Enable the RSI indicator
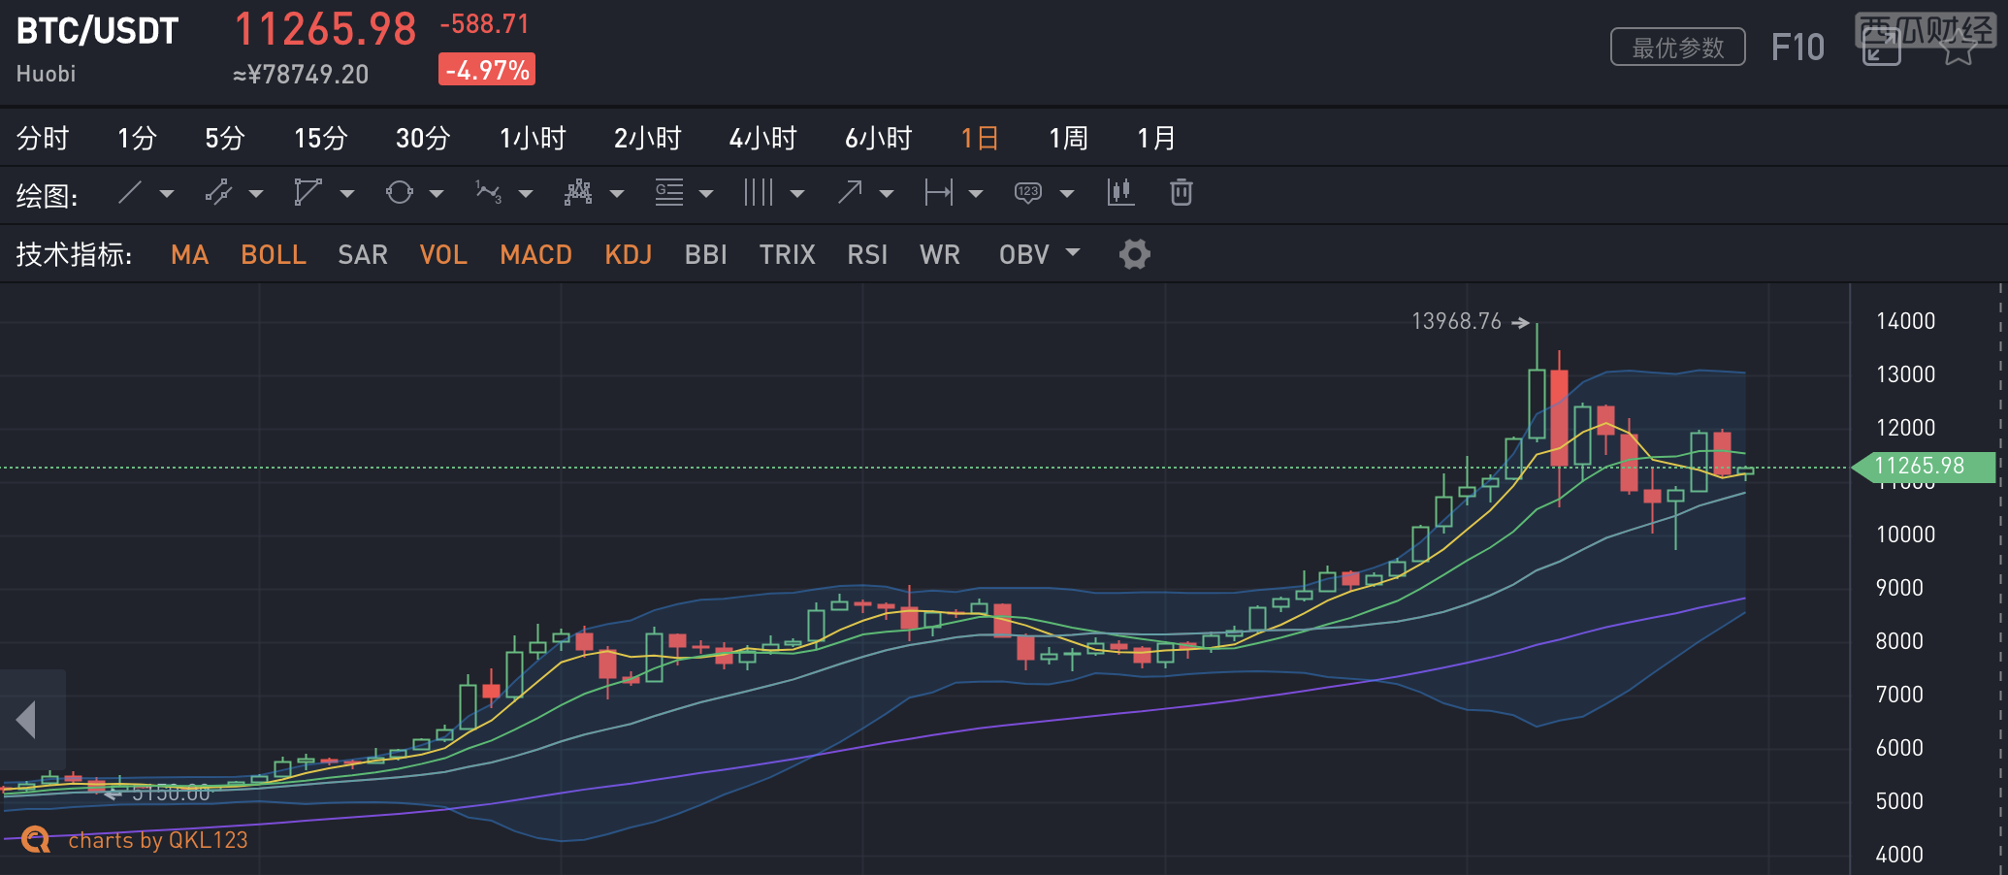 pos(867,254)
